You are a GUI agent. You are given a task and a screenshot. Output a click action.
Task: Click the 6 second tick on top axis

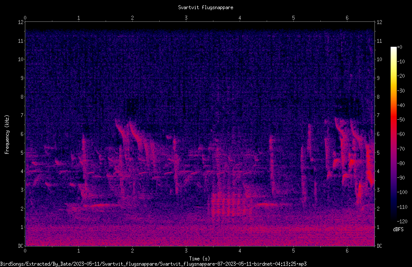click(347, 18)
